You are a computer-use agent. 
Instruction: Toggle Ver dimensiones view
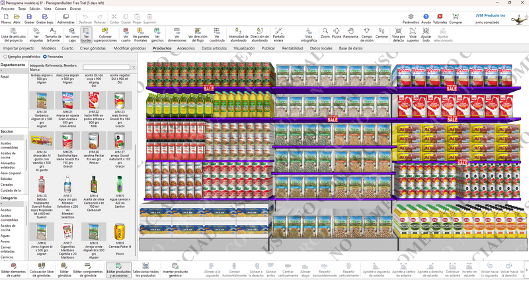tap(177, 35)
